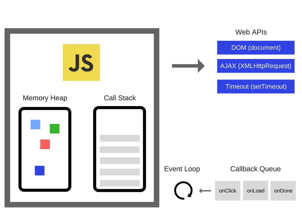Click the DOM (document) button

[256, 48]
